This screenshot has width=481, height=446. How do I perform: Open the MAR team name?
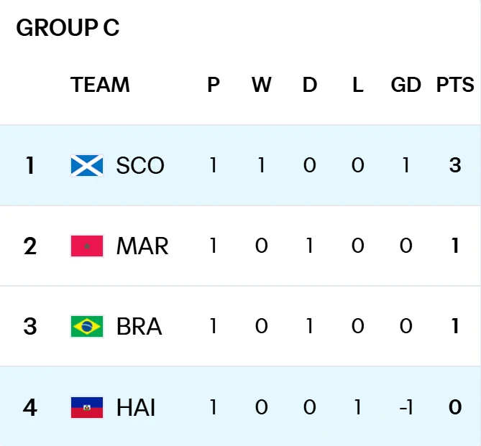point(142,246)
